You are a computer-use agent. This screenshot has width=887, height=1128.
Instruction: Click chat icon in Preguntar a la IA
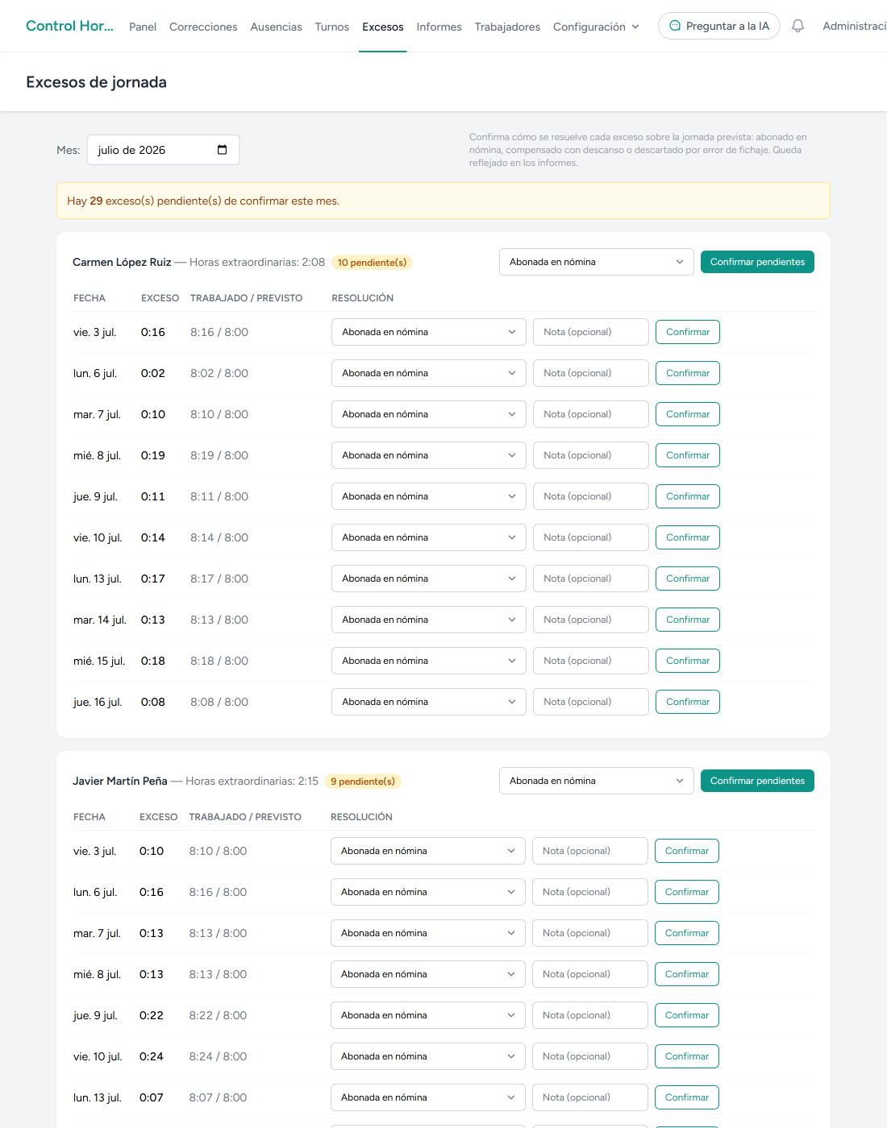point(675,26)
